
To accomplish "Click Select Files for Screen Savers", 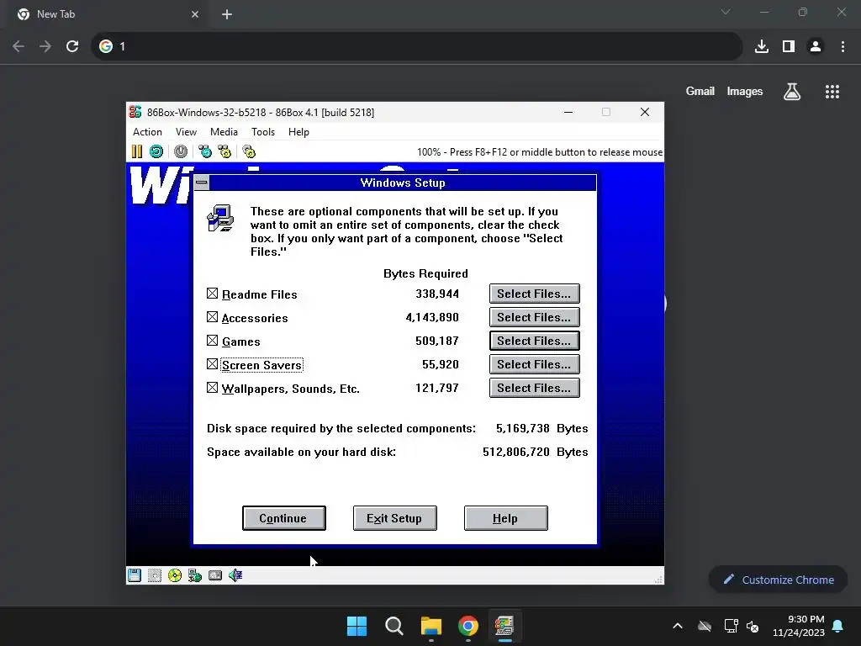I will pos(534,365).
